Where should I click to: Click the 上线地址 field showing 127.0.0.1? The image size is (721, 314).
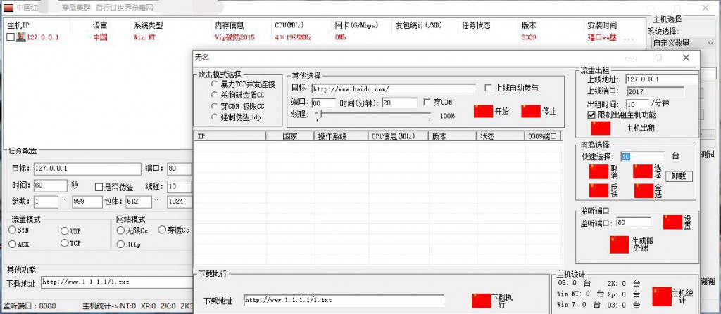(x=662, y=79)
